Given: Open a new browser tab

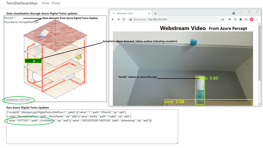Looking at the screenshot, I should [155, 13].
